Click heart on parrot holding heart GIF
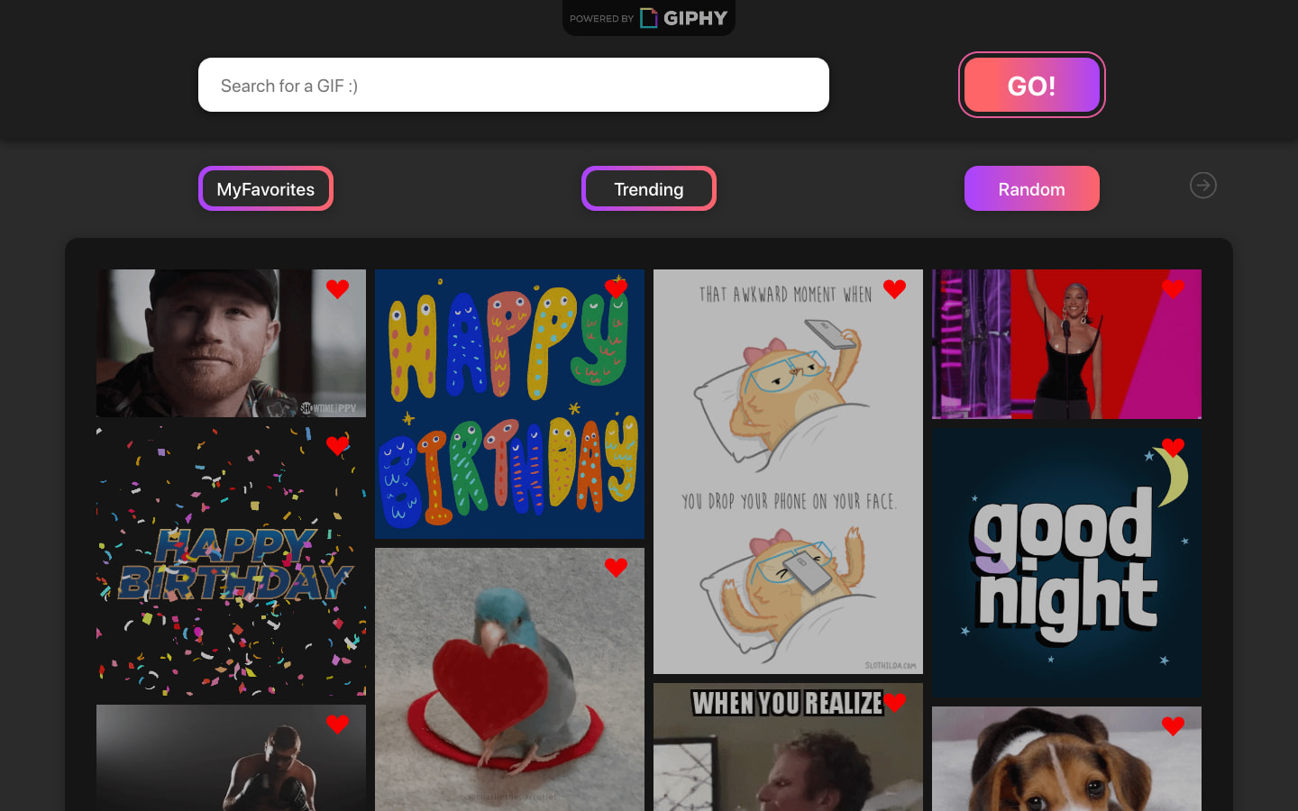The image size is (1298, 811). (x=616, y=568)
